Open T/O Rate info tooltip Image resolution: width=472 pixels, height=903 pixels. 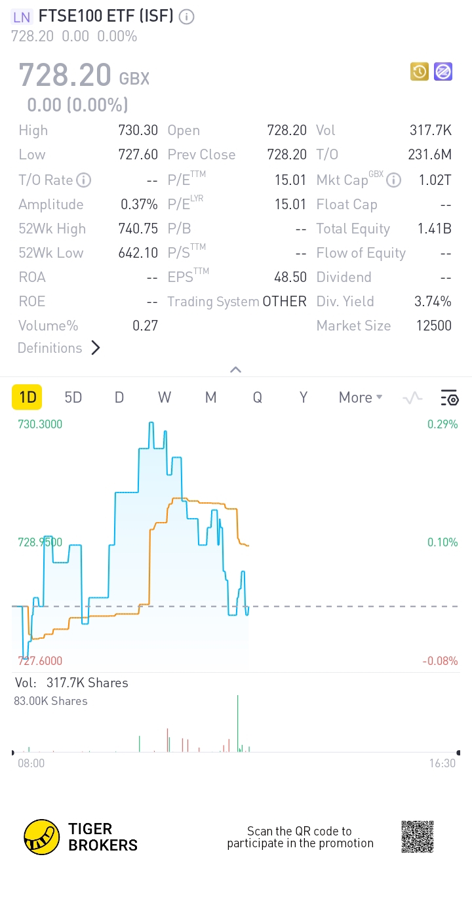click(x=83, y=180)
